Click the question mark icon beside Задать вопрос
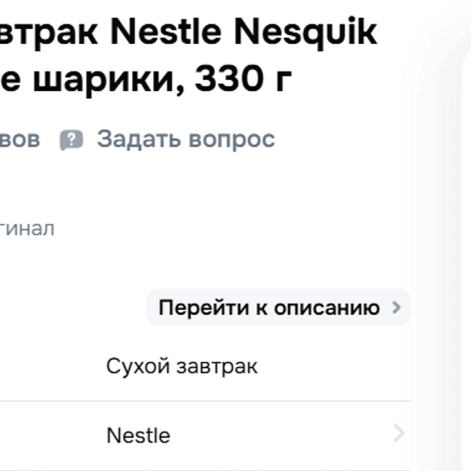The width and height of the screenshot is (471, 471). [71, 141]
